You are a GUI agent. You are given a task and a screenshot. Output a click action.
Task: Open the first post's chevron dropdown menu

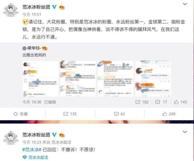(x=185, y=4)
